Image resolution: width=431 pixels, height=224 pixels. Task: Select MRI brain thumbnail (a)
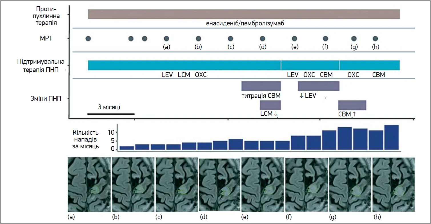pyautogui.click(x=89, y=184)
